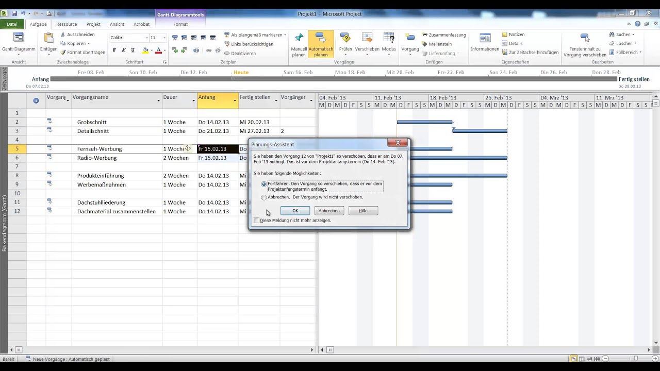Click Zur Zeitachse hinzufügen
The width and height of the screenshot is (660, 371).
click(530, 52)
